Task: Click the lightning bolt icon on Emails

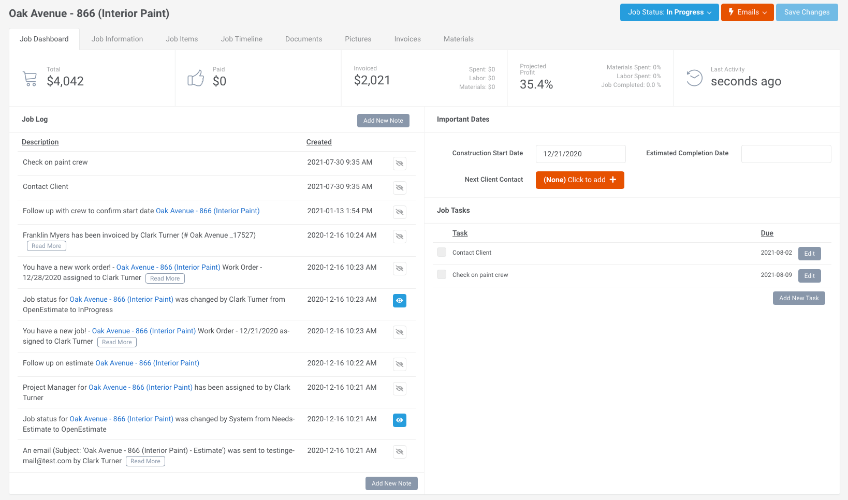Action: click(x=731, y=12)
